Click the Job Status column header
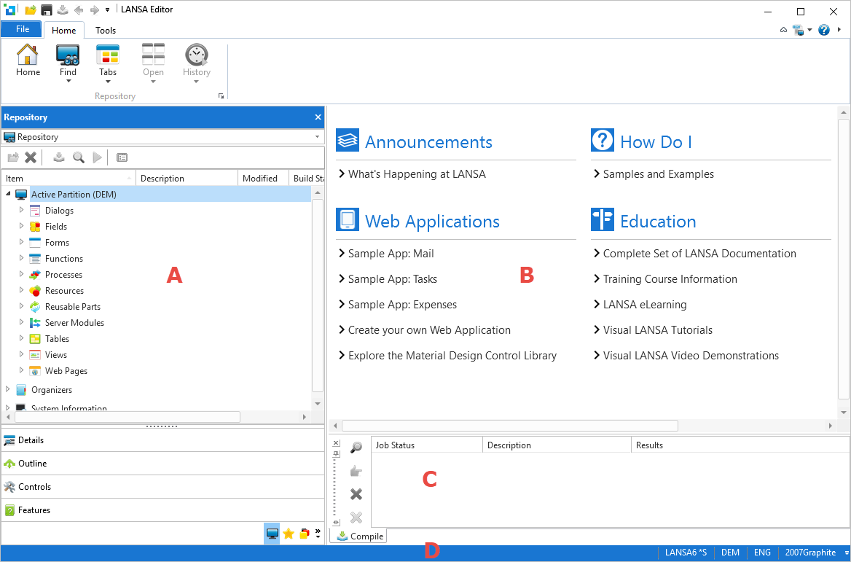The image size is (851, 562). click(x=427, y=445)
